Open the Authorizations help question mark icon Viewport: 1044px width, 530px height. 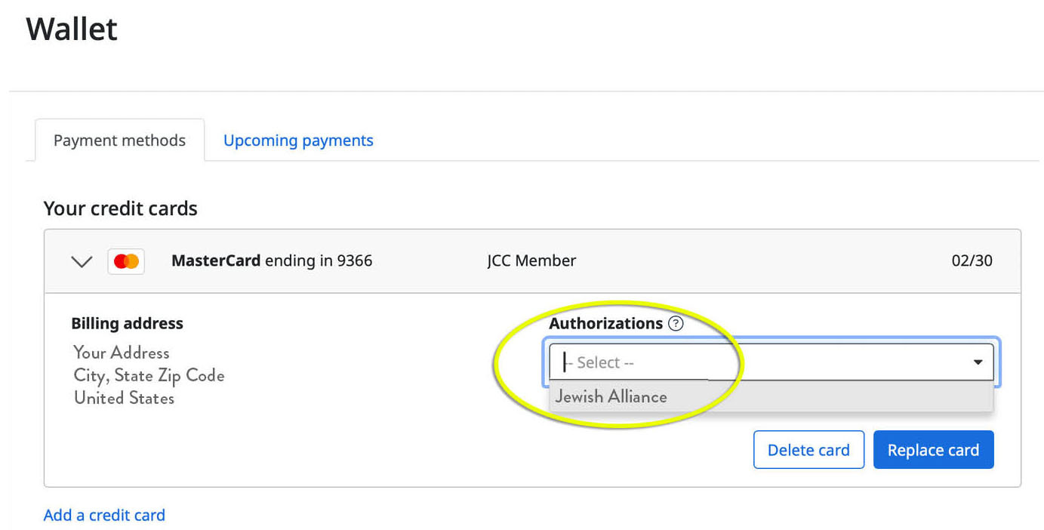tap(676, 324)
